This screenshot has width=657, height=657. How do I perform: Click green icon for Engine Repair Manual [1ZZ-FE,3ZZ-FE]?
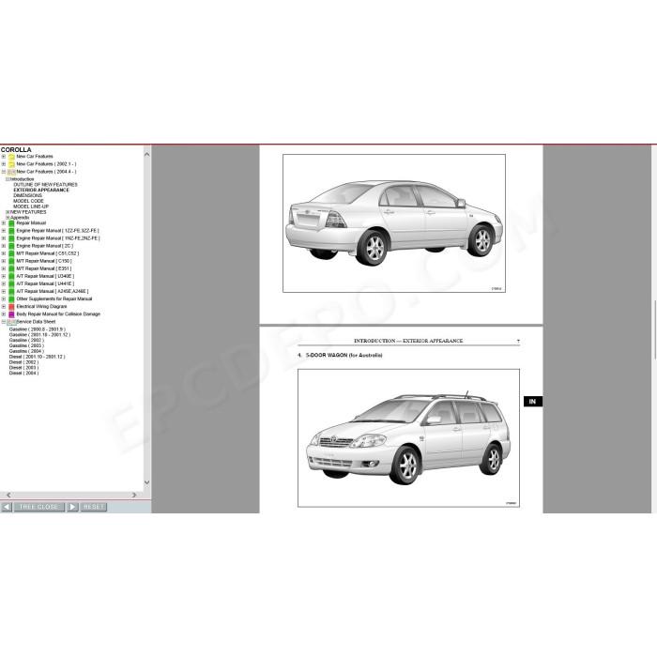(11, 231)
